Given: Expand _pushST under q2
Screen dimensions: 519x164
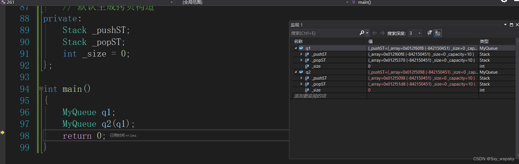Looking at the screenshot, I should point(301,78).
